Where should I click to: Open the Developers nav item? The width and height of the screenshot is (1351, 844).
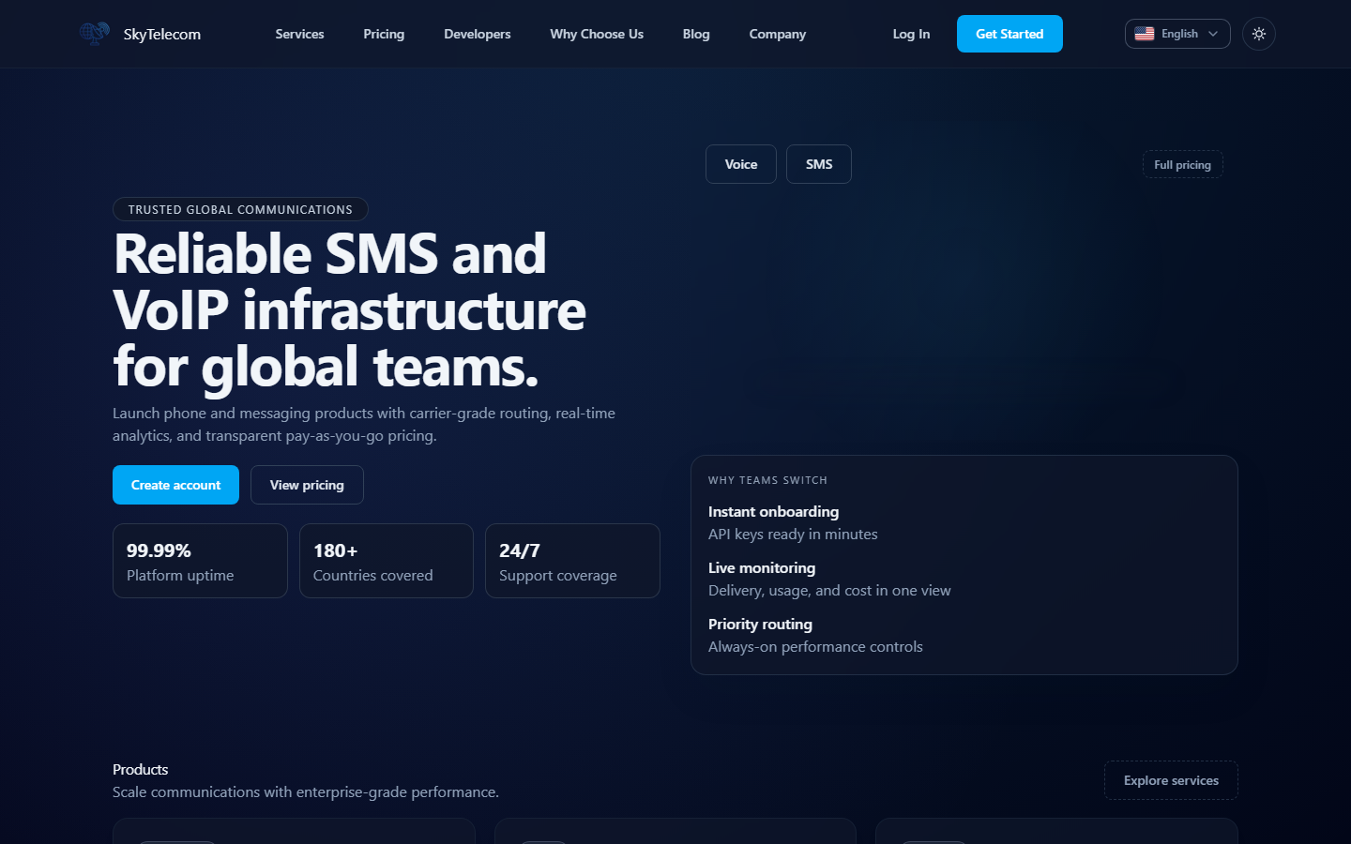[x=478, y=34]
